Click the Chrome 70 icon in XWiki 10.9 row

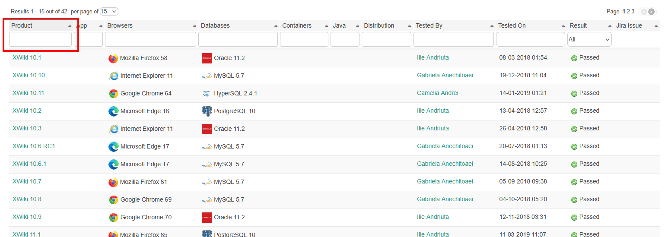114,218
